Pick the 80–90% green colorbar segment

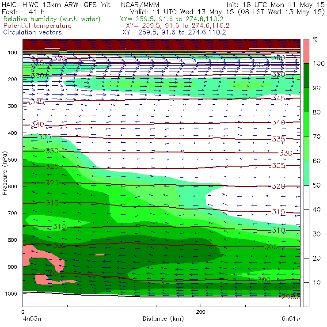coord(306,100)
